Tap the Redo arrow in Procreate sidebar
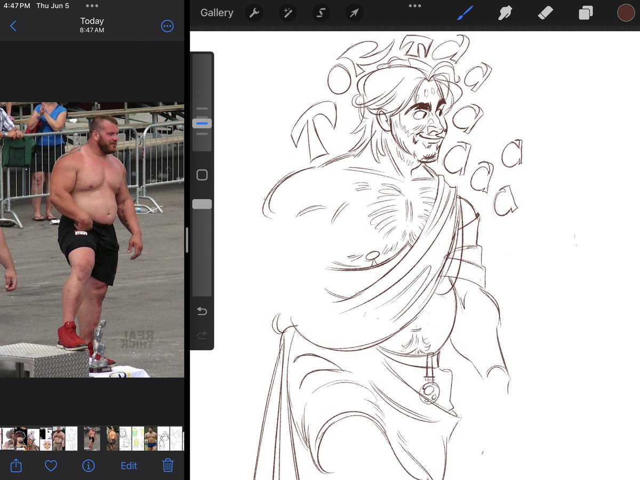 click(x=202, y=335)
